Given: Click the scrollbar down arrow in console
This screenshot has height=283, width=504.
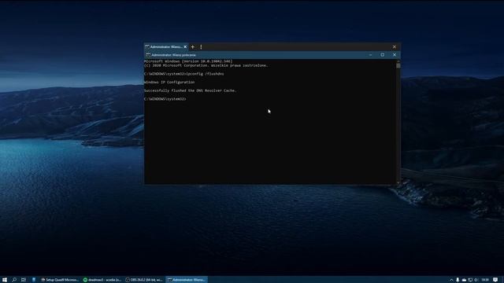Looking at the screenshot, I should tap(398, 182).
